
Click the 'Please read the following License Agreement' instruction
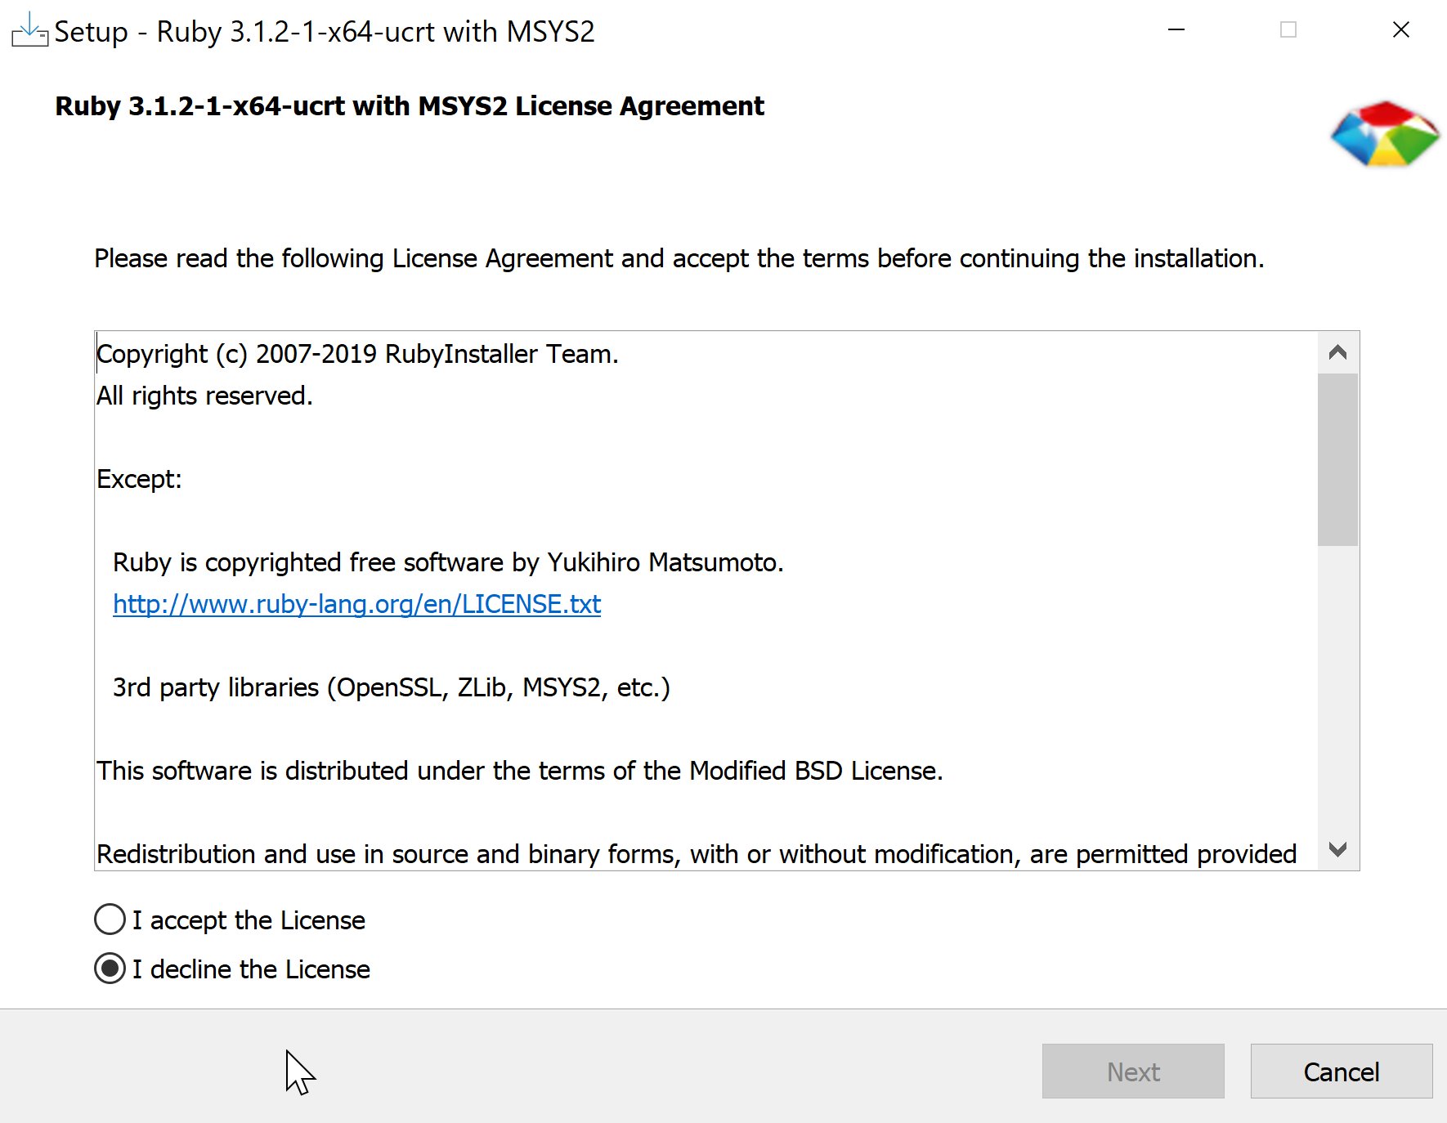679,258
